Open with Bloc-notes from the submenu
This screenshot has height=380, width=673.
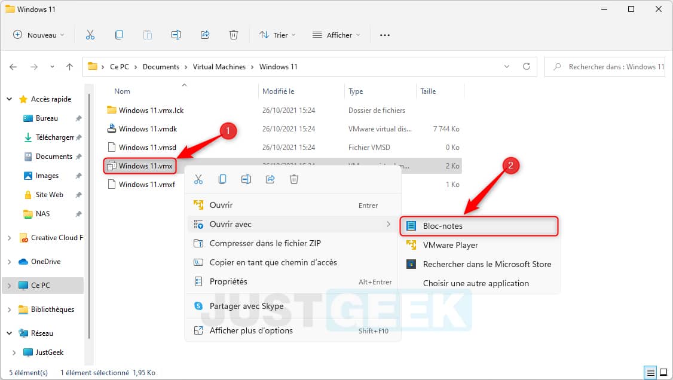tap(479, 226)
